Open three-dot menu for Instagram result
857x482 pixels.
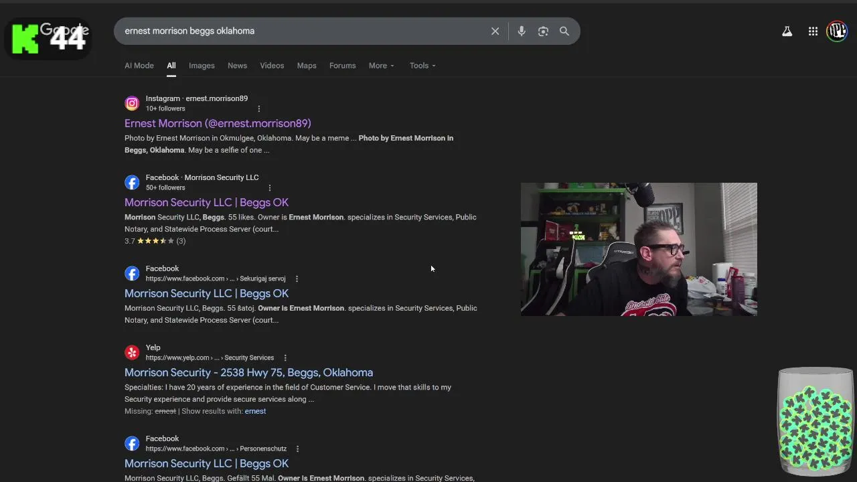coord(258,108)
